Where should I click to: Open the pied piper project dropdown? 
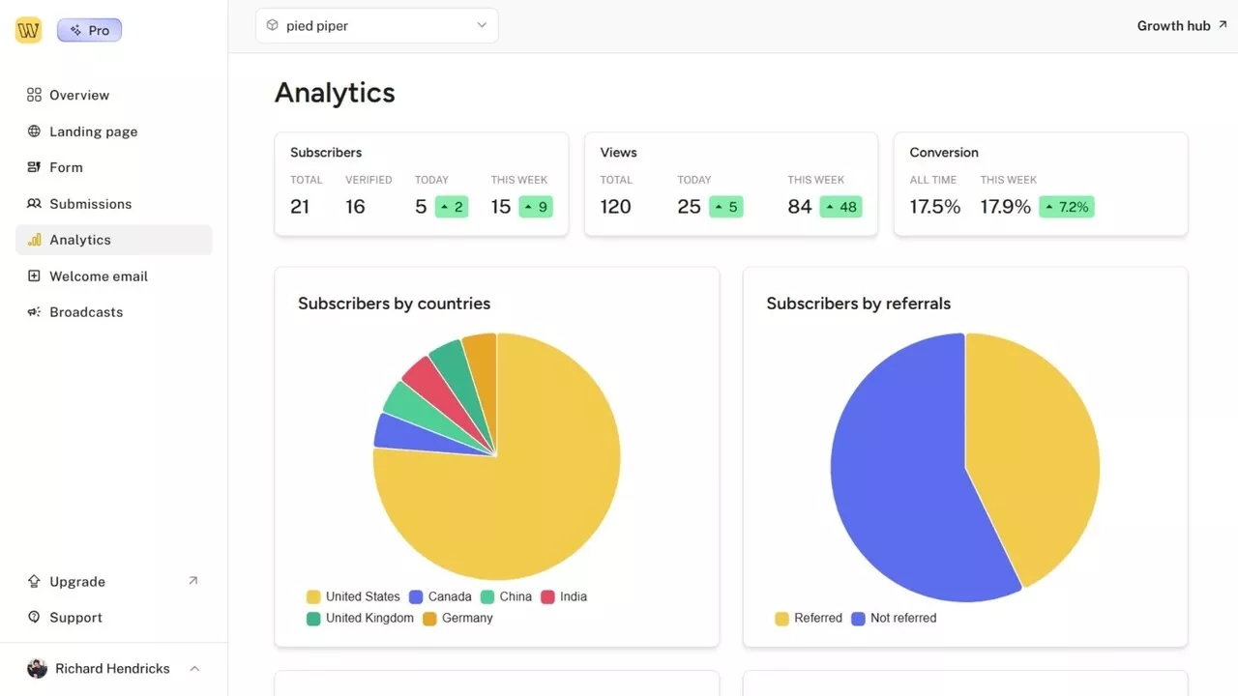pyautogui.click(x=376, y=26)
